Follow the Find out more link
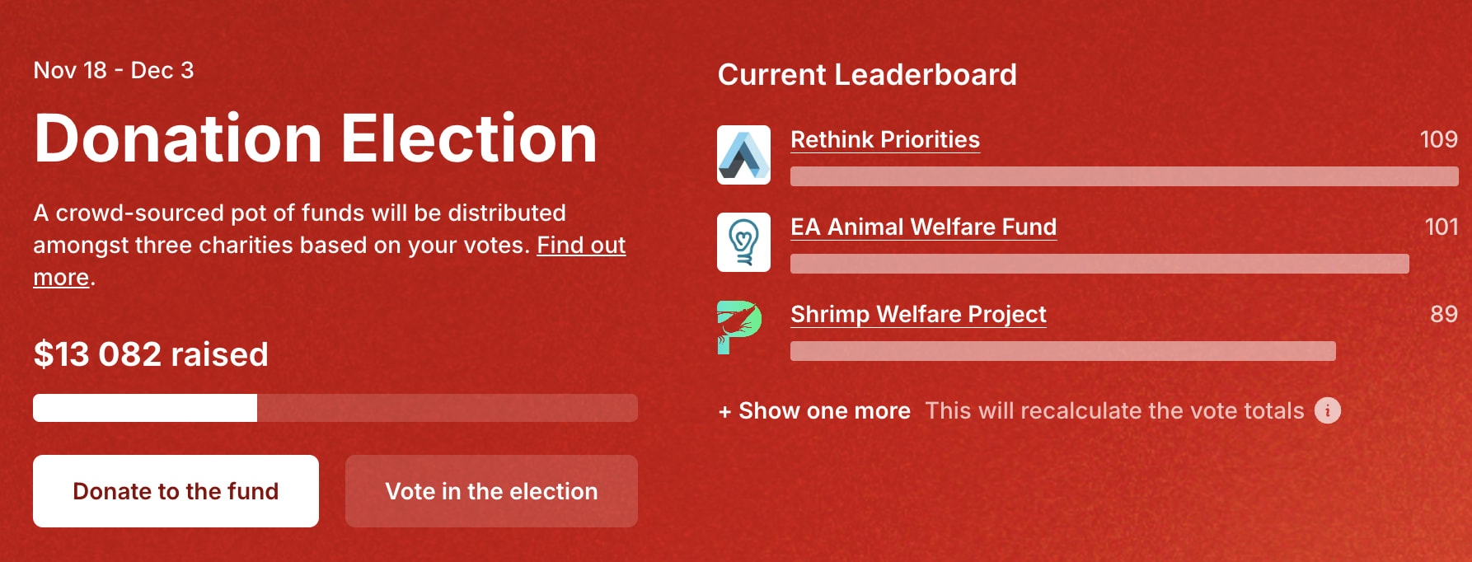This screenshot has height=562, width=1472. click(581, 245)
